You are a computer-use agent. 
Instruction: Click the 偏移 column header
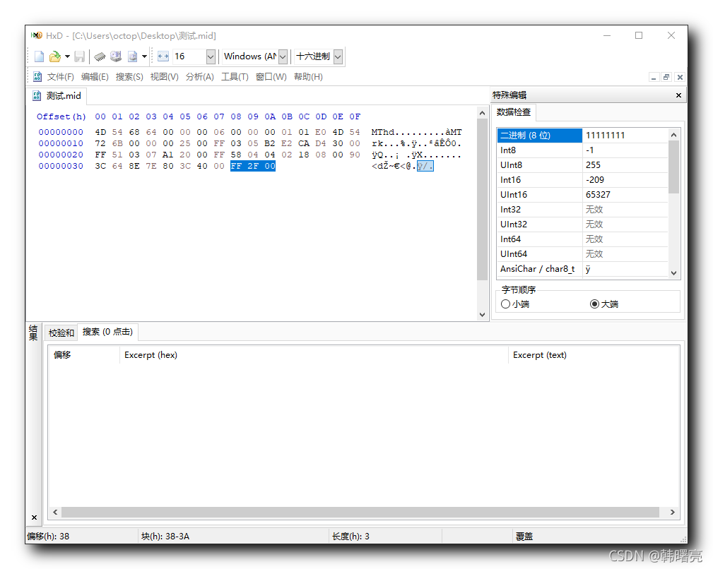click(x=83, y=355)
